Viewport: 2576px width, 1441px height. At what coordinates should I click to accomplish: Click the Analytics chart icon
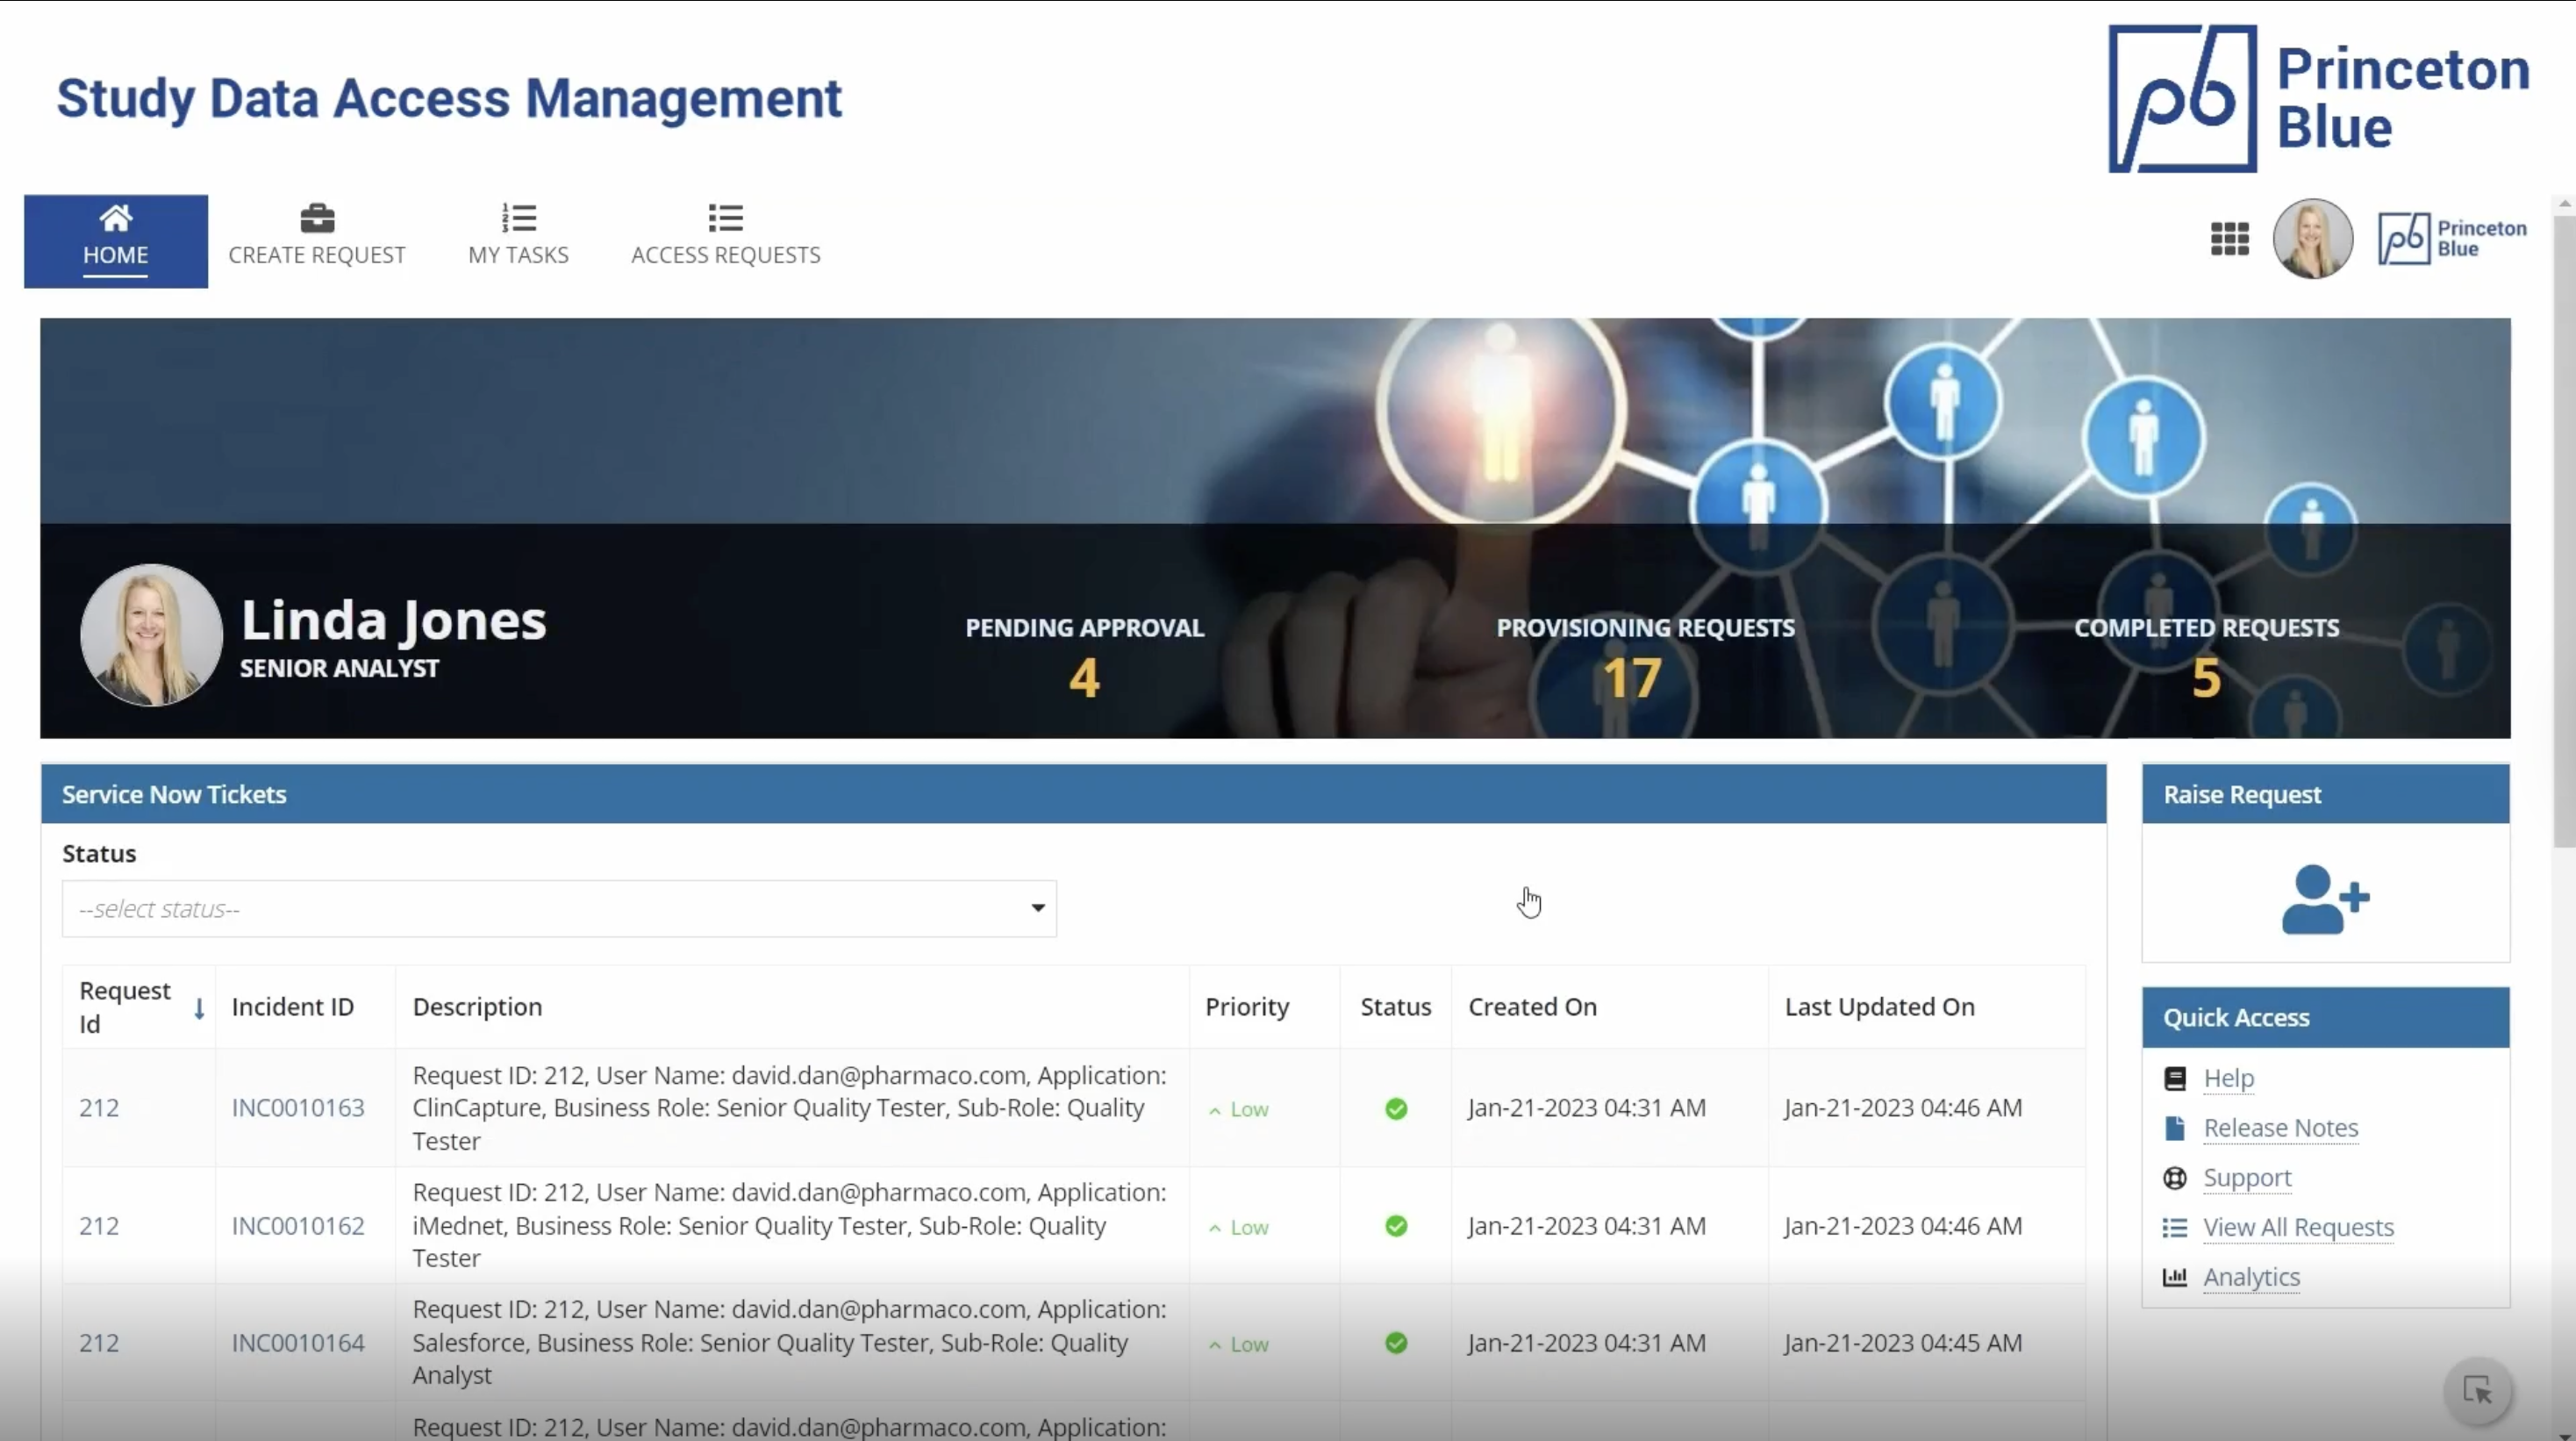[x=2174, y=1277]
